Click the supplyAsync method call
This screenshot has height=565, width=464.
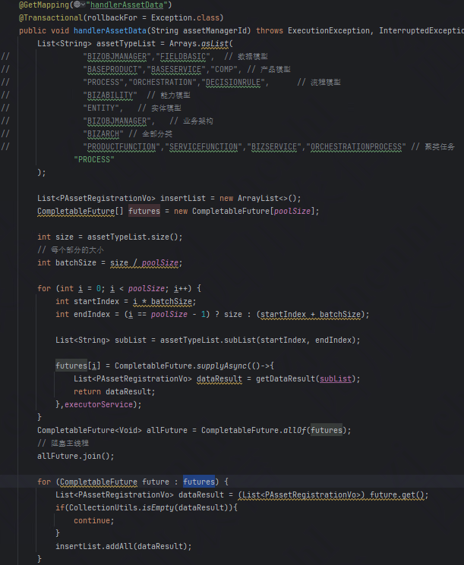[222, 366]
